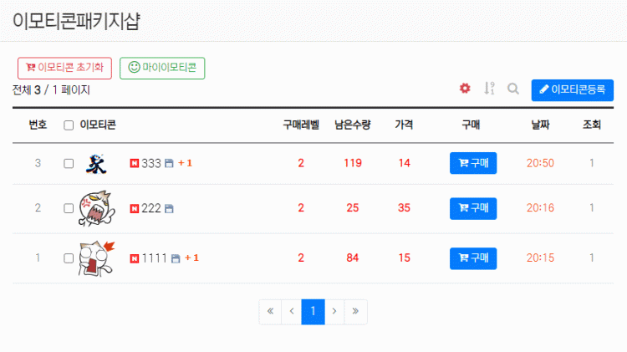
Task: Jump to last page with double-right arrow
Action: coord(356,312)
